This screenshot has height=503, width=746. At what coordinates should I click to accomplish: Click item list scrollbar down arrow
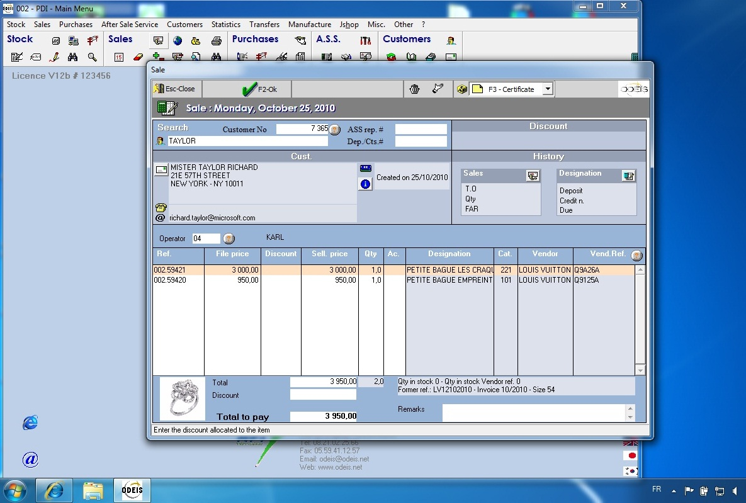[x=640, y=370]
